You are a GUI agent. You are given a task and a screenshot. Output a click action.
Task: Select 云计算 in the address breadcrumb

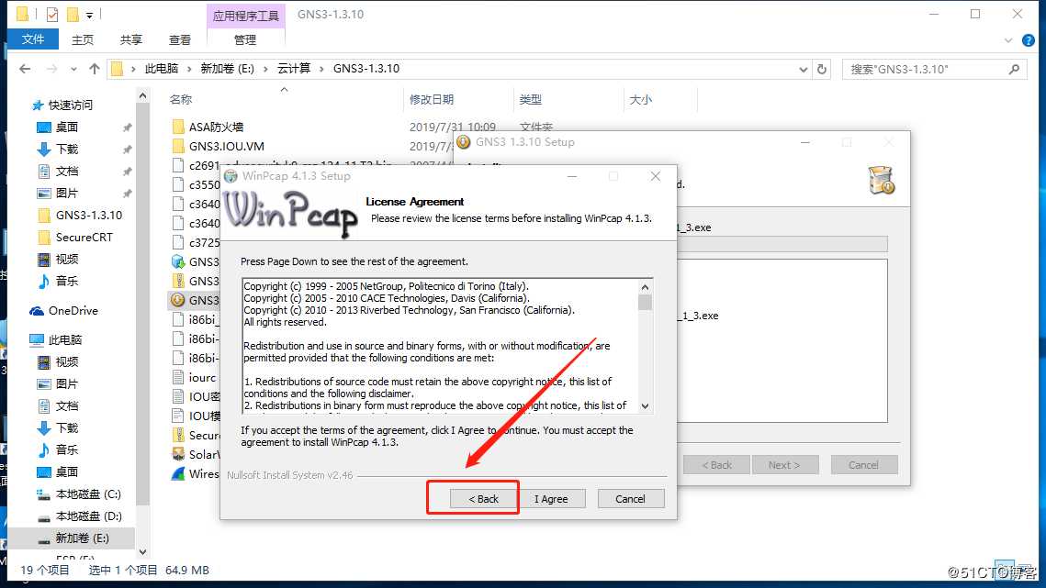coord(294,69)
